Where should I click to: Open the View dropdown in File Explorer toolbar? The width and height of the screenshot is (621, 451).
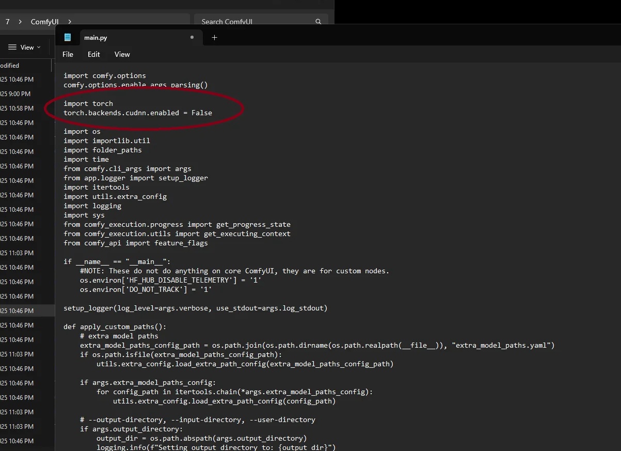24,47
